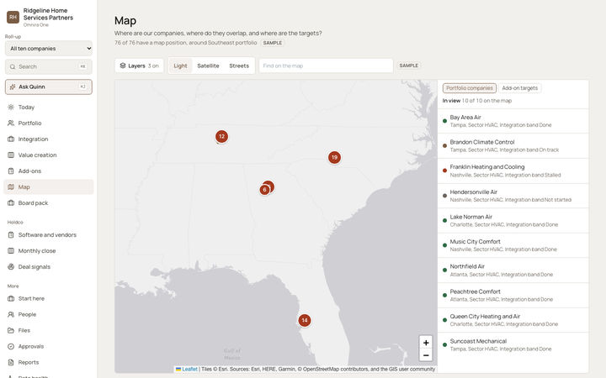
Task: Open Deal signals from sidebar
Action: 49,266
